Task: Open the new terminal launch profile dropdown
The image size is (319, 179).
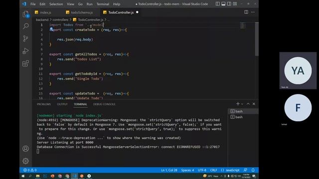Action: click(242, 104)
